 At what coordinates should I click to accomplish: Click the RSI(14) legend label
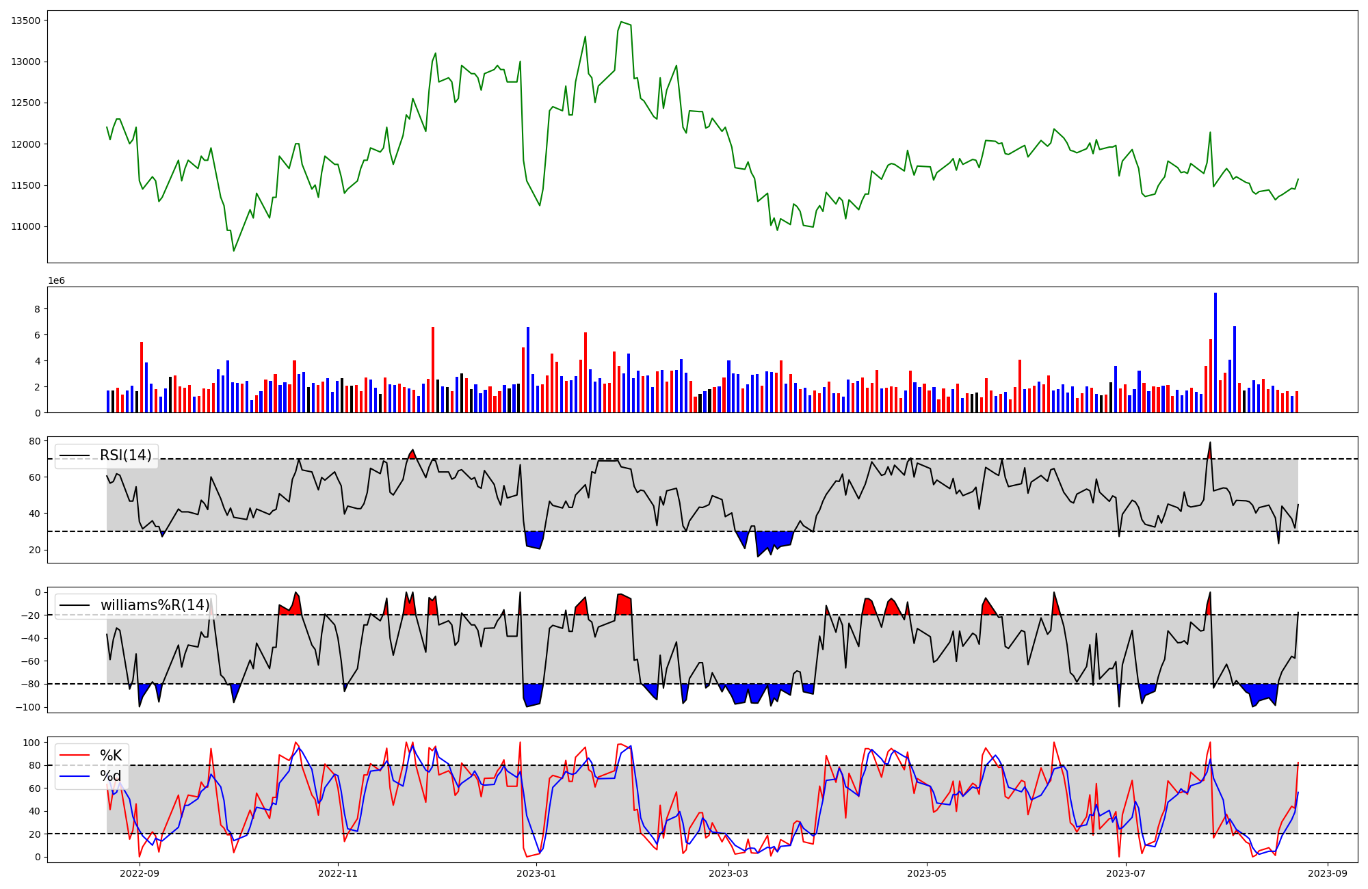tap(126, 455)
